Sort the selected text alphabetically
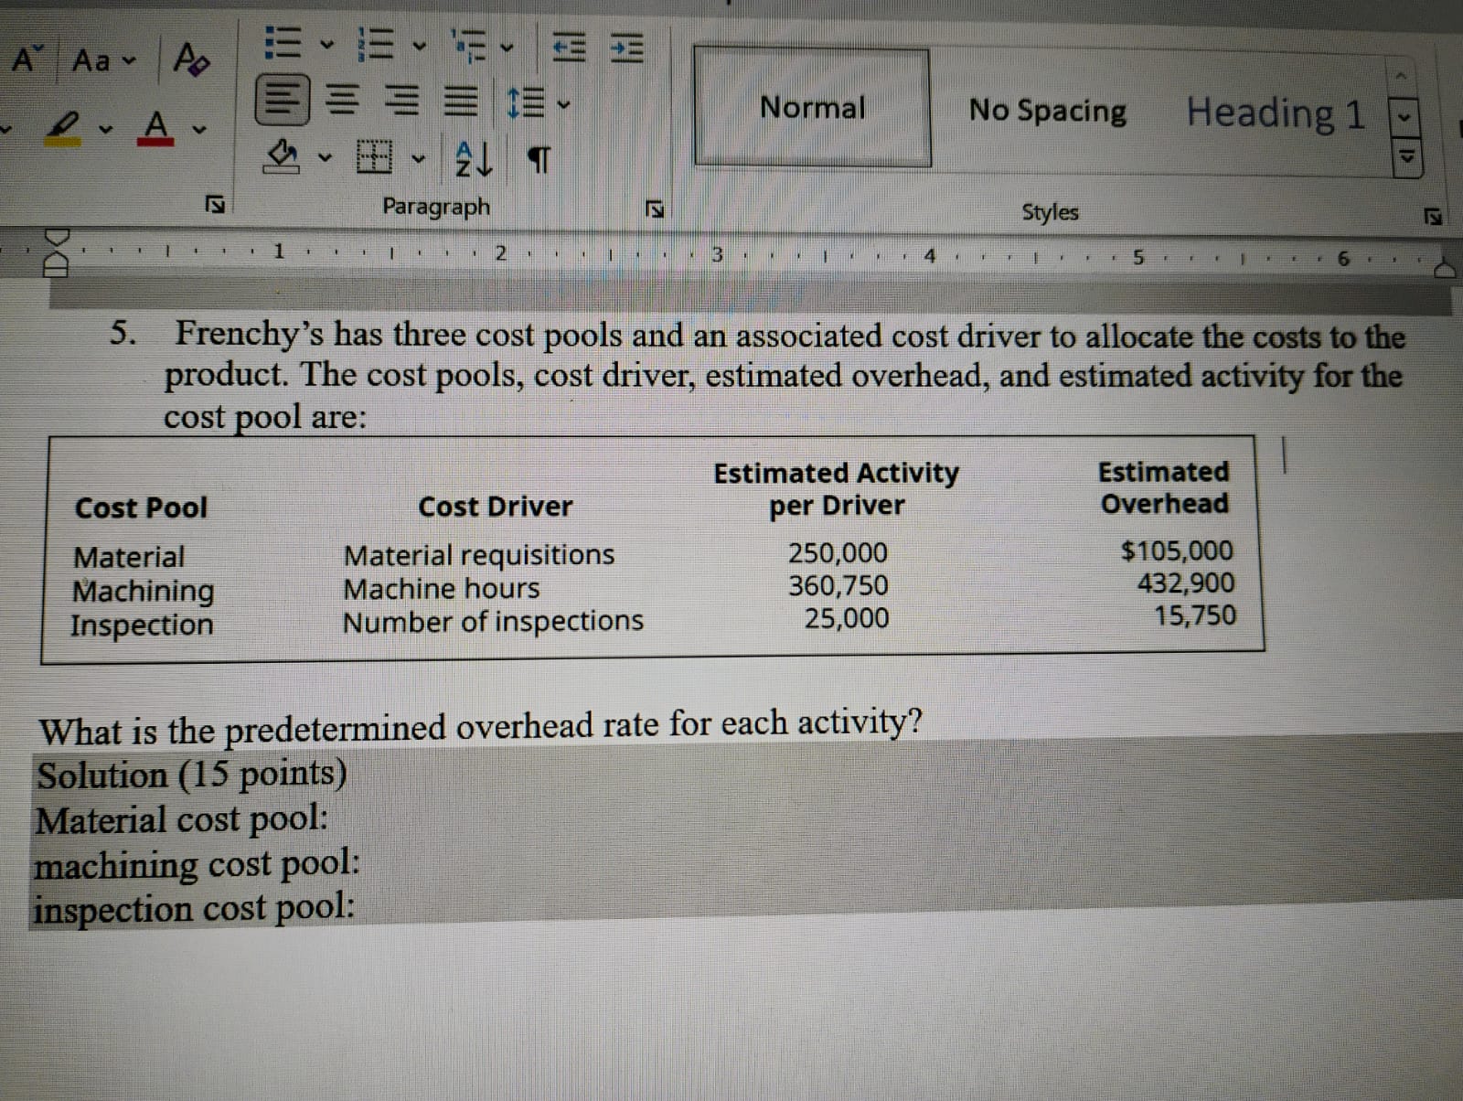This screenshot has height=1101, width=1463. [474, 160]
